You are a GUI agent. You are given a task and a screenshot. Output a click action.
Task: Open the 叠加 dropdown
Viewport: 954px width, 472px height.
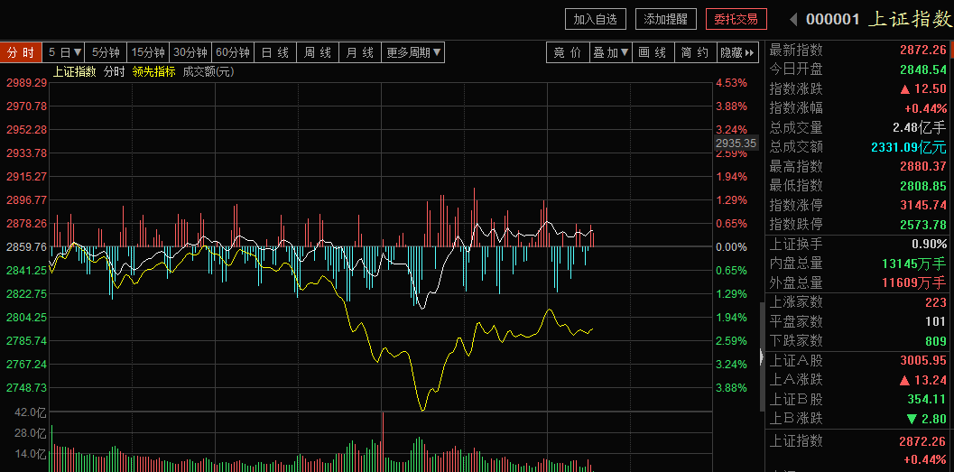coord(611,53)
